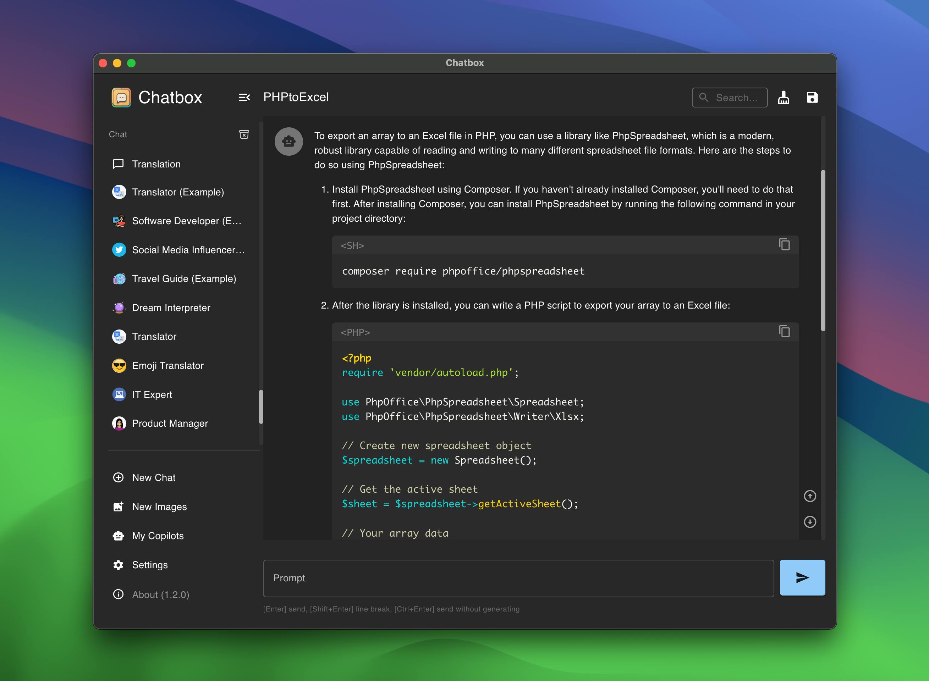Open My Copilots
The width and height of the screenshot is (929, 681).
tap(181, 536)
